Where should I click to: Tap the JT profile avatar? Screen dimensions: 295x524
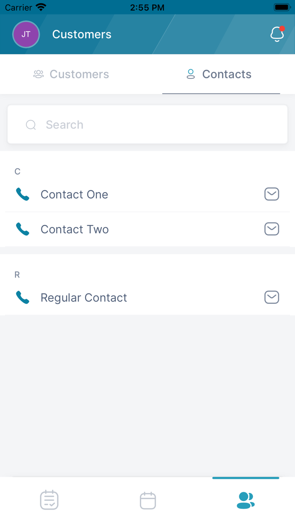point(26,34)
